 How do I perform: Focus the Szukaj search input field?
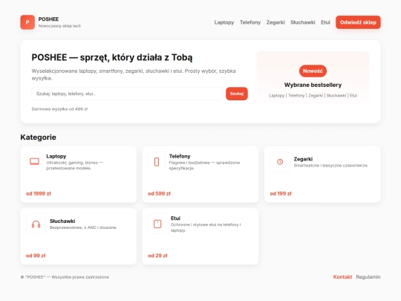tap(127, 94)
